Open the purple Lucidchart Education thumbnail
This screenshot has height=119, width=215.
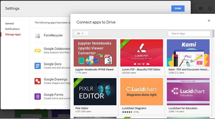[x=188, y=92]
